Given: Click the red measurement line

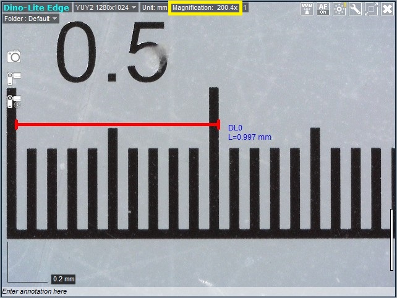Looking at the screenshot, I should pyautogui.click(x=117, y=124).
